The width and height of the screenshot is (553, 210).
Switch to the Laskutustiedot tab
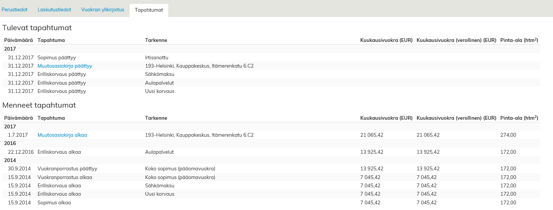click(x=54, y=10)
